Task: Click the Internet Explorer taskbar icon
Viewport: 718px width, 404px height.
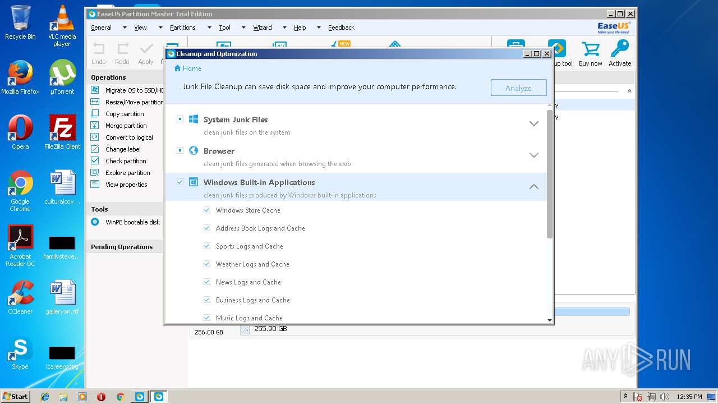Action: 45,397
